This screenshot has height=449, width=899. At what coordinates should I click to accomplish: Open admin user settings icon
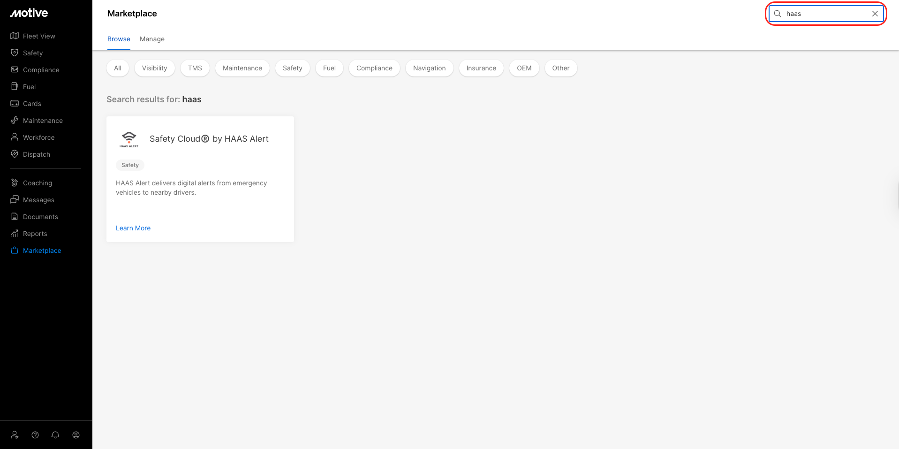(15, 435)
